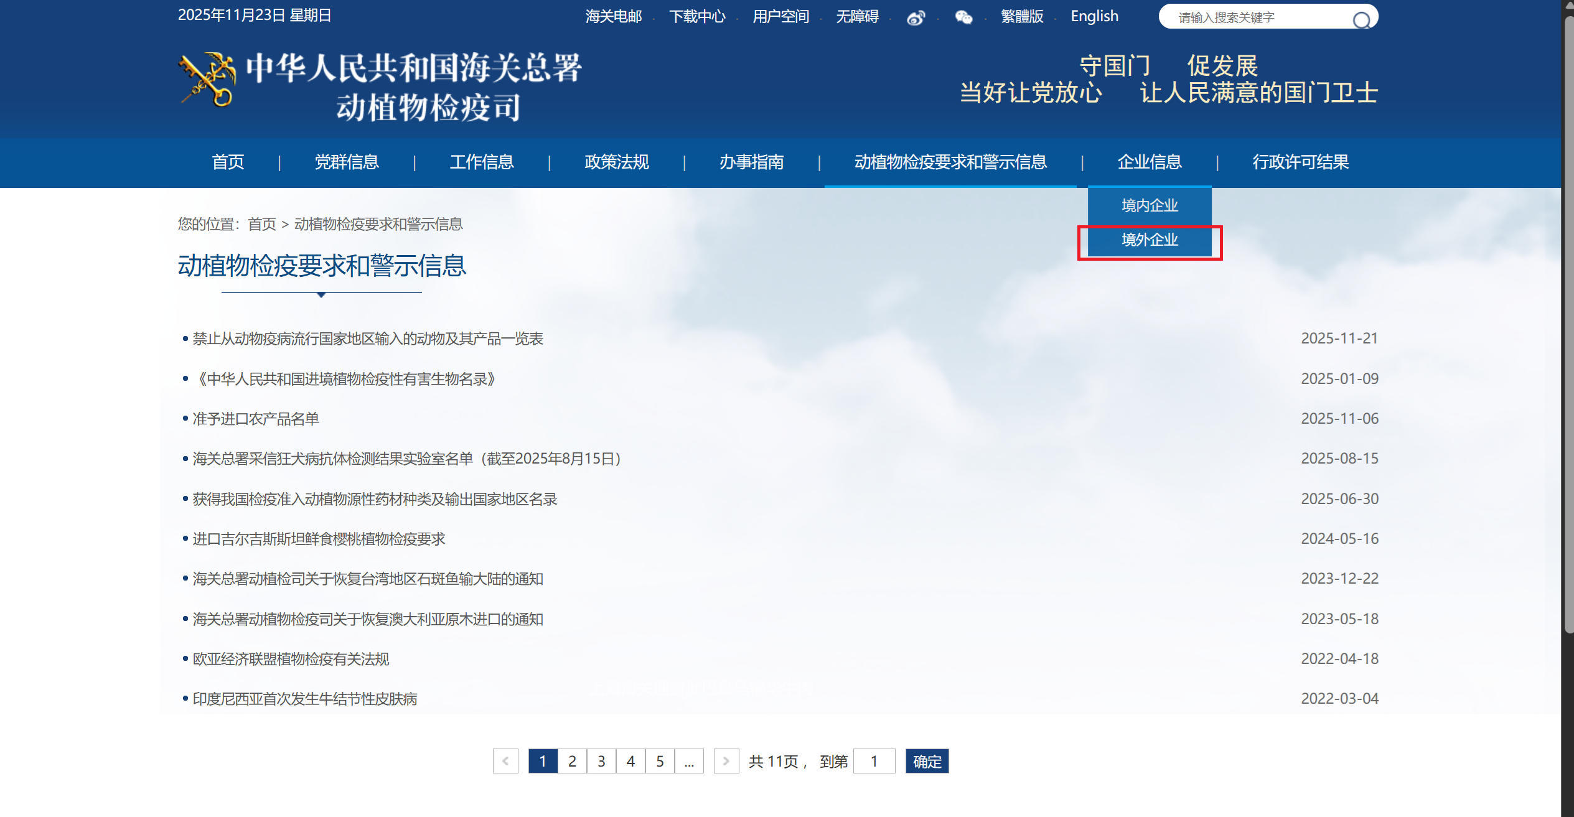Click the Weibo icon in top bar
The image size is (1574, 817).
(x=916, y=17)
